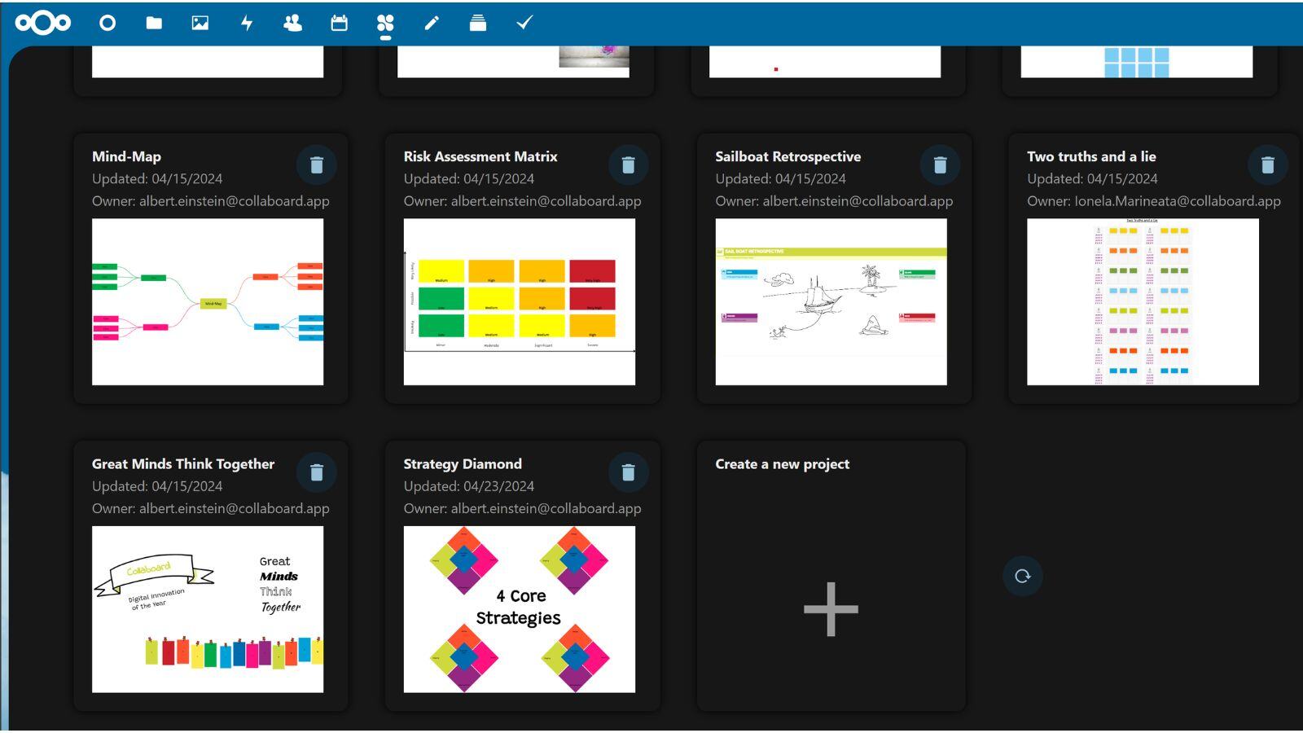Screen dimensions: 1303x733
Task: Open the Calendar app
Action: (x=338, y=24)
